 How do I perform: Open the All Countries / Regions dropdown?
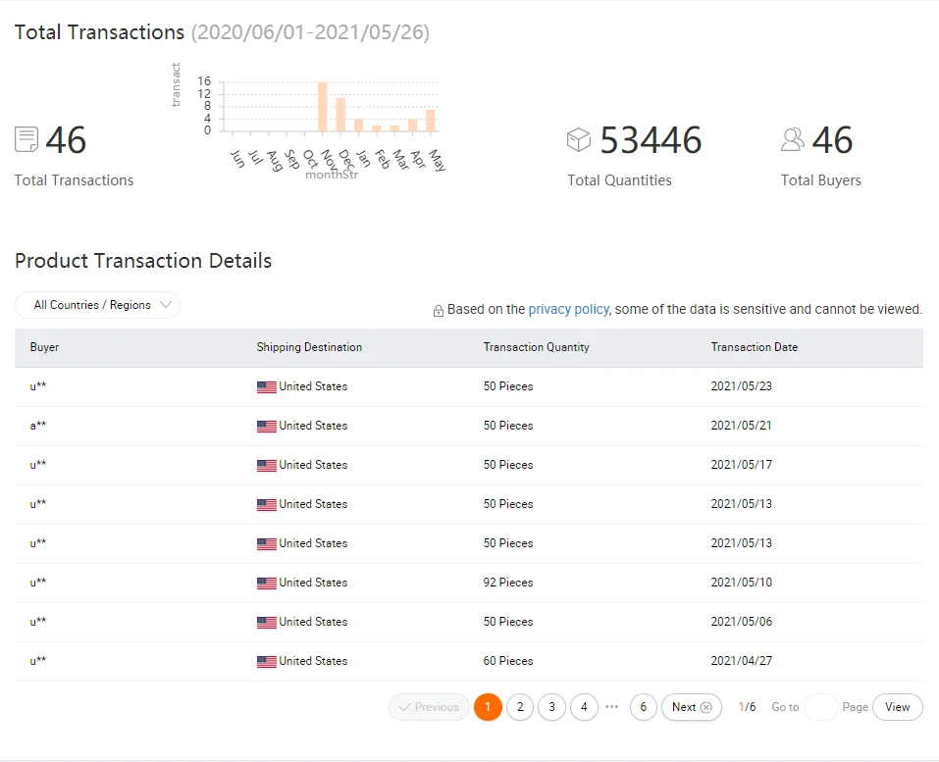click(x=97, y=305)
